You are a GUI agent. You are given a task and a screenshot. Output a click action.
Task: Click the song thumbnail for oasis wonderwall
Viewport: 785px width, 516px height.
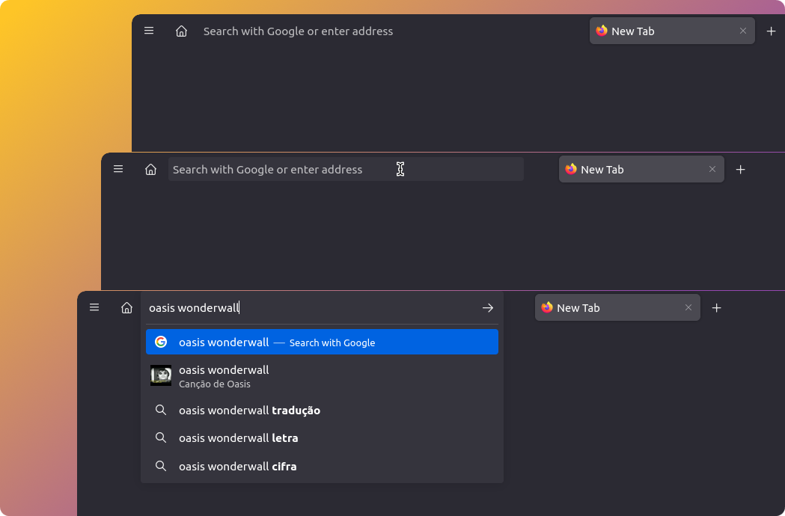tap(161, 375)
